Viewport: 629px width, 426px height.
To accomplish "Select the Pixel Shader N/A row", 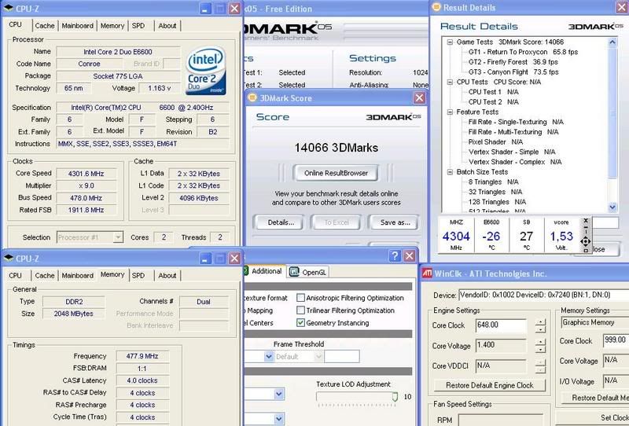I will click(x=495, y=141).
